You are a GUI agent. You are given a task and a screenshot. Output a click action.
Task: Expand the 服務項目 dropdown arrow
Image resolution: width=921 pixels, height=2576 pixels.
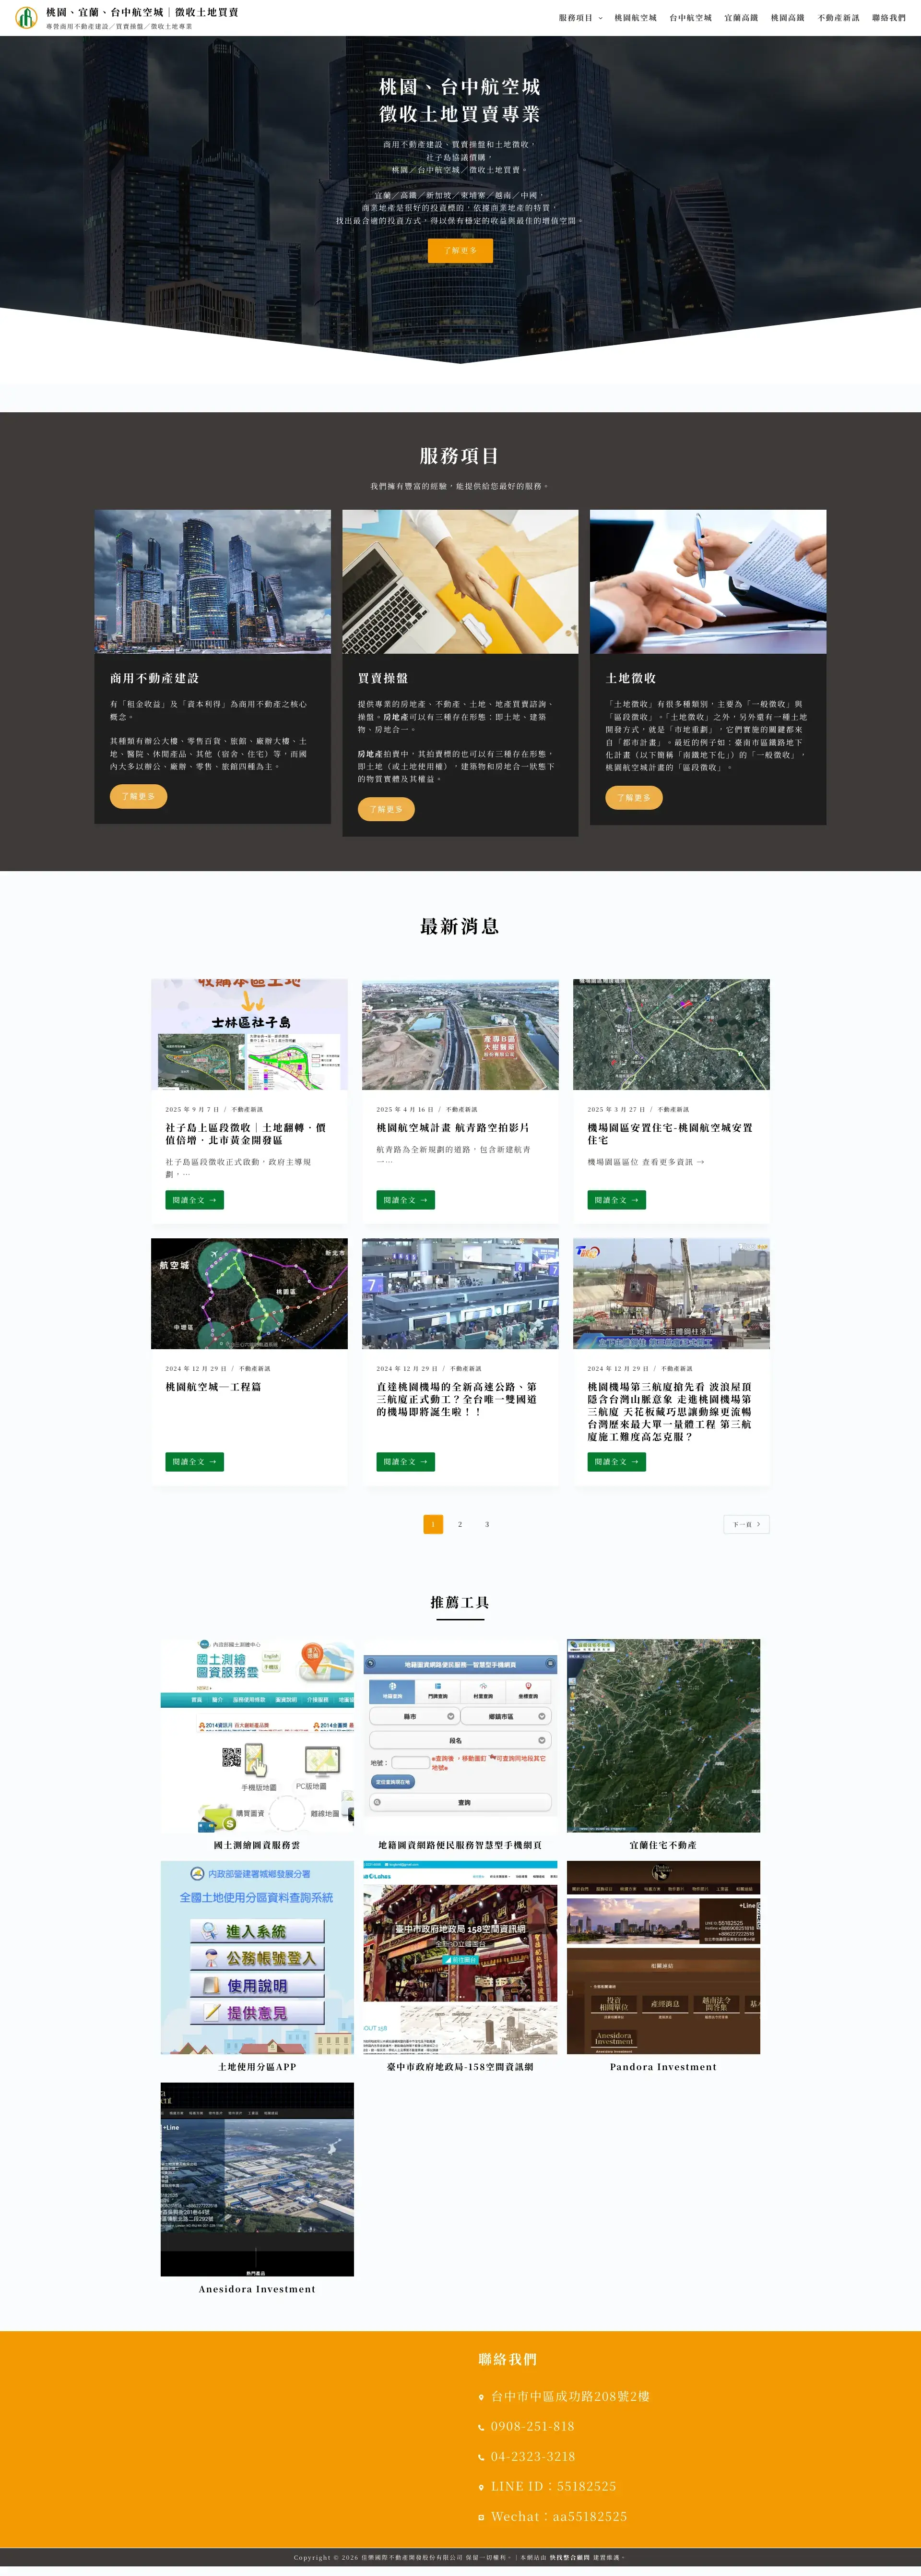click(601, 18)
